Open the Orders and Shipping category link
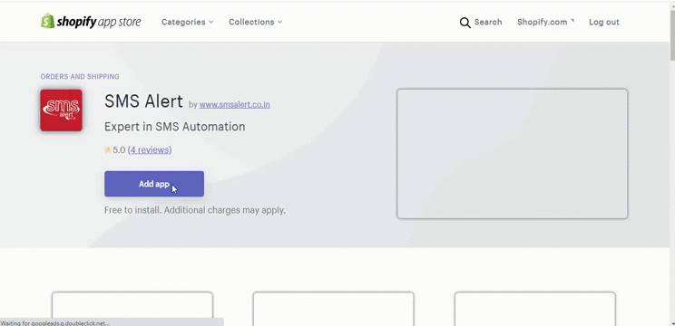Image resolution: width=675 pixels, height=326 pixels. coord(80,76)
